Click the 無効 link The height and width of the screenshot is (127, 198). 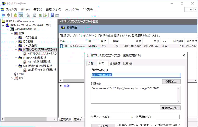(x=67, y=86)
